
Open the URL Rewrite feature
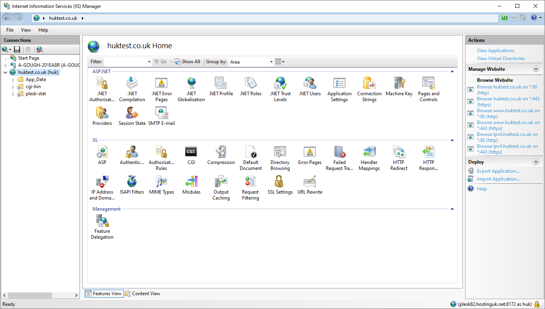[310, 185]
